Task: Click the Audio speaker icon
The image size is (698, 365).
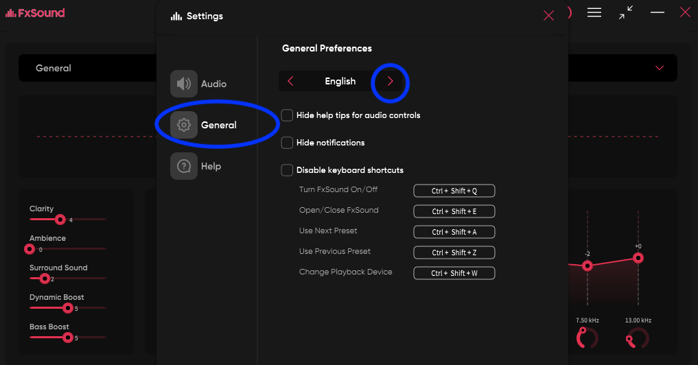Action: point(184,84)
